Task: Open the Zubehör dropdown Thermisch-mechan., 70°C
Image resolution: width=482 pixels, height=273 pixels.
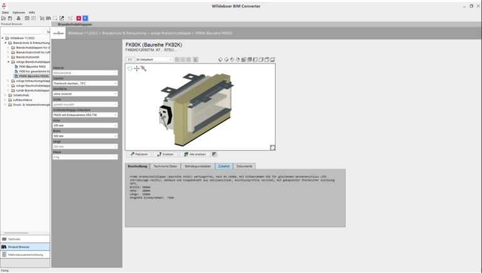Action: click(x=85, y=83)
